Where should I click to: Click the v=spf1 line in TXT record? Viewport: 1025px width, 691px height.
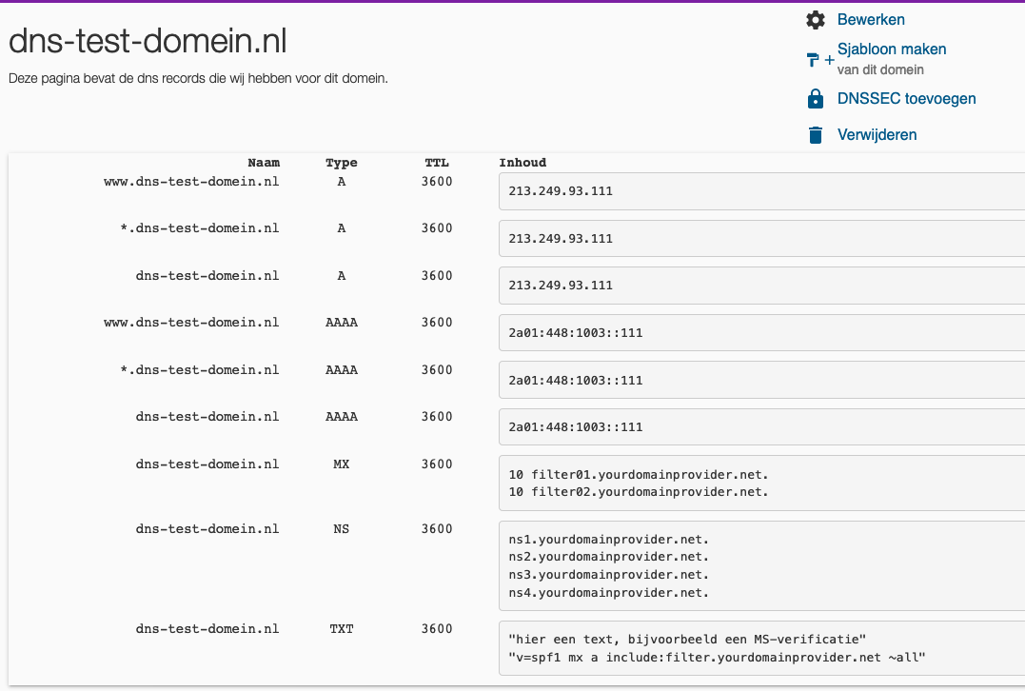(x=717, y=658)
